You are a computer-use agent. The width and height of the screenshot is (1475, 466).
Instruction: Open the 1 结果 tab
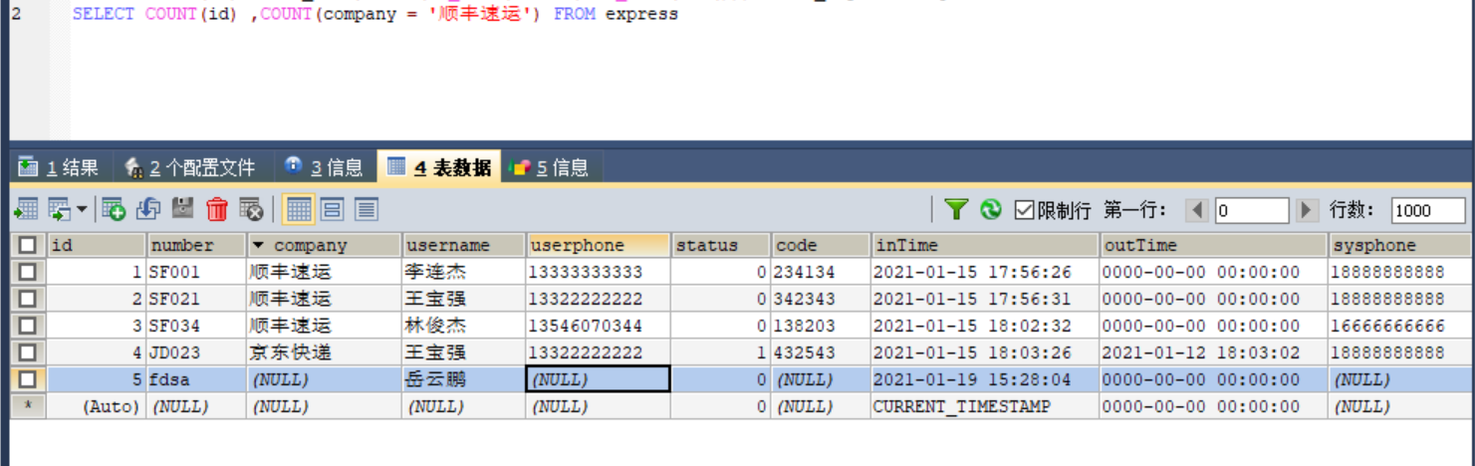coord(59,167)
